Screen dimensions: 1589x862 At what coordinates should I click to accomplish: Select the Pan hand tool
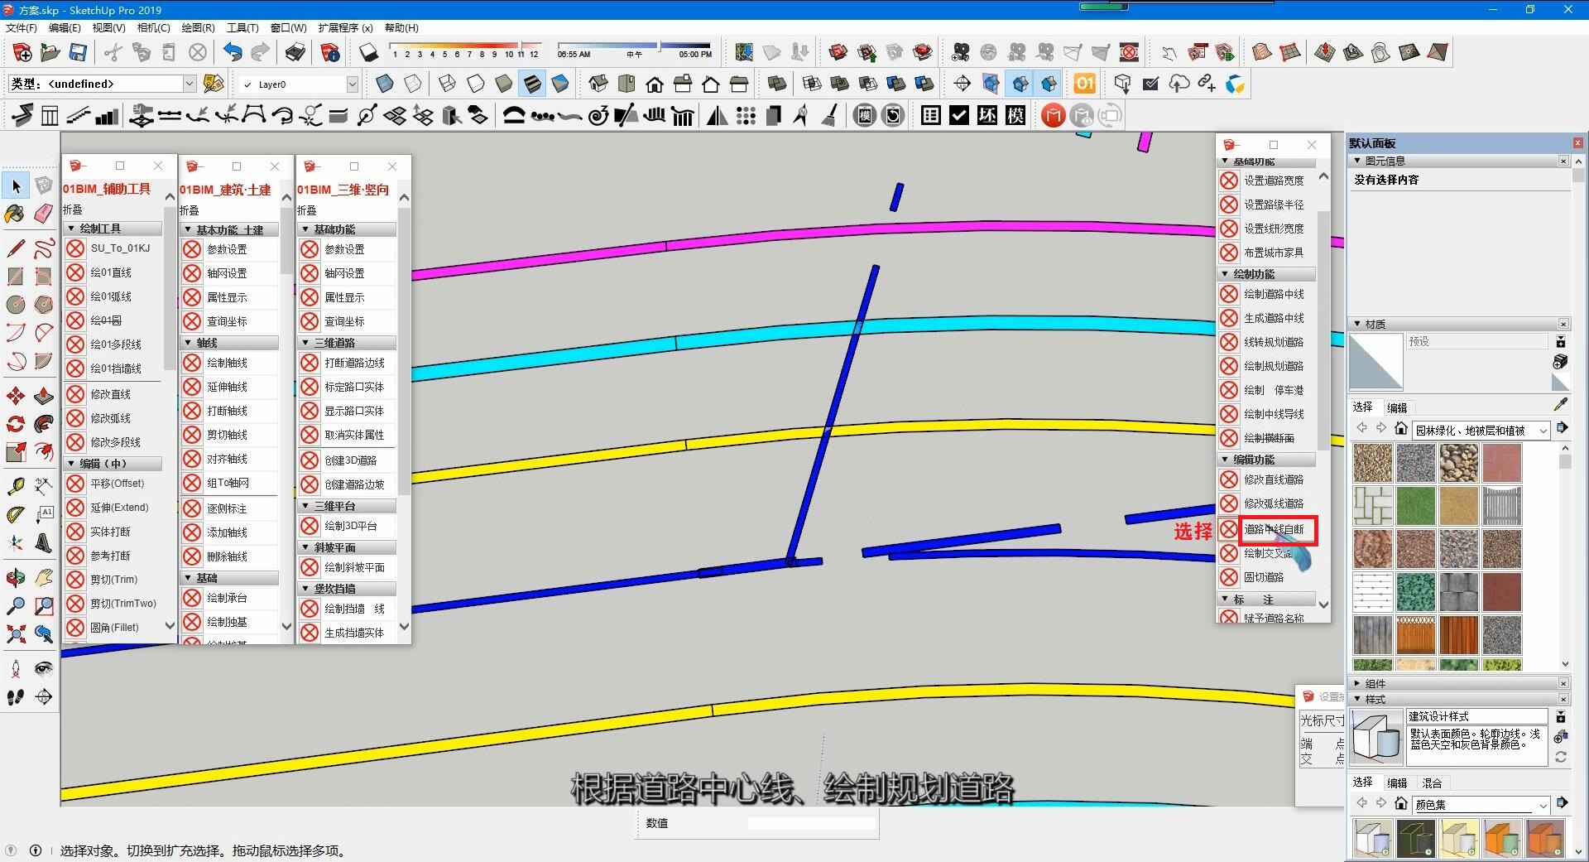point(44,577)
